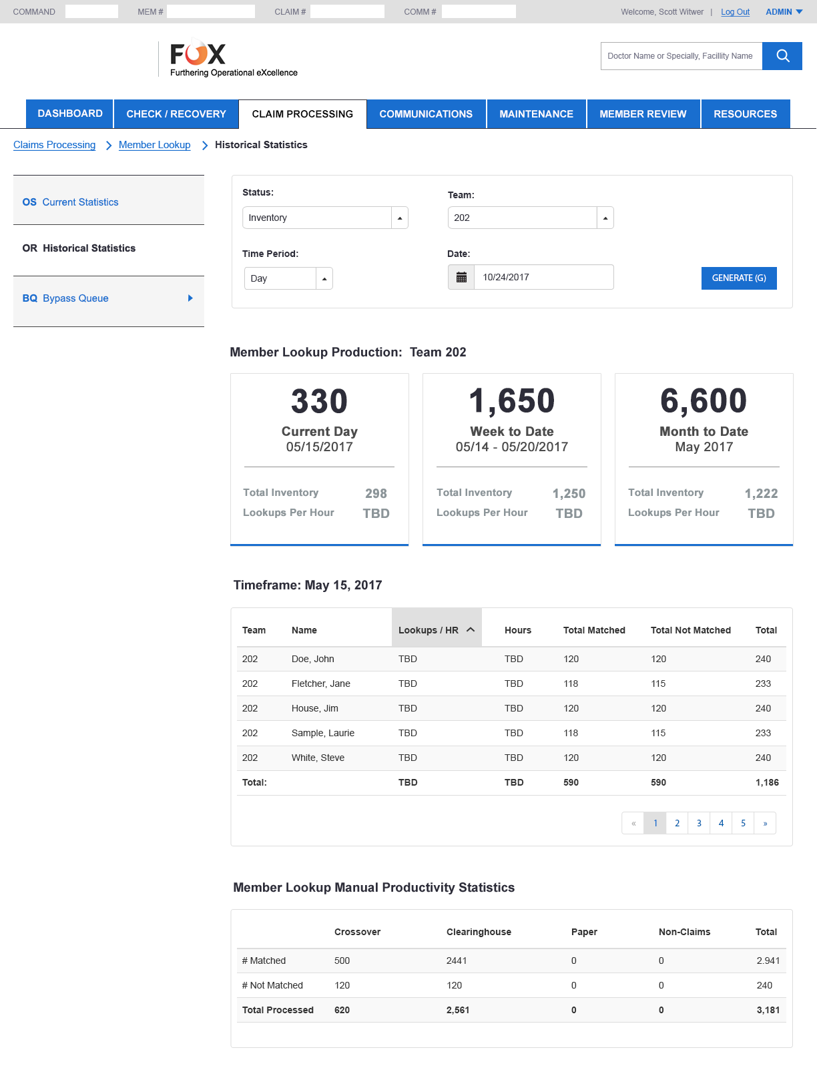Screen dimensions: 817x1092
Task: Open the calendar date picker icon
Action: 461,277
